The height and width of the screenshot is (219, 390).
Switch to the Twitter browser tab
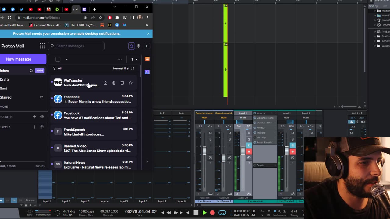[x=22, y=9]
